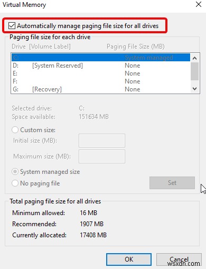Viewport: 206px width, 269px height.
Task: Click the 16 MB minimum allowed value
Action: [x=88, y=213]
